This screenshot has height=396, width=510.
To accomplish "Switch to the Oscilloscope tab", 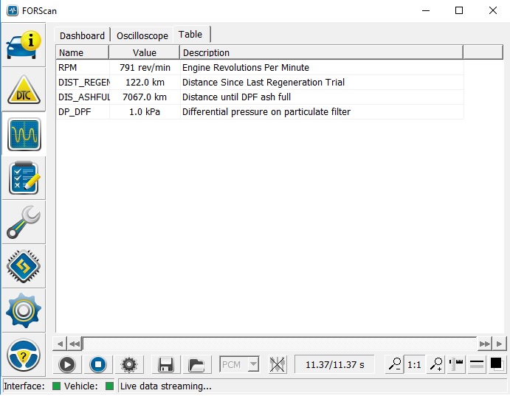I will click(x=142, y=35).
